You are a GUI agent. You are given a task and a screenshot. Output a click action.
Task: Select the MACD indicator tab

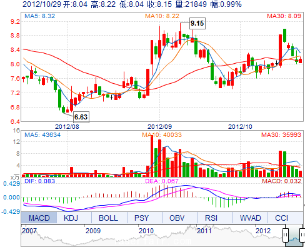[x=39, y=218]
